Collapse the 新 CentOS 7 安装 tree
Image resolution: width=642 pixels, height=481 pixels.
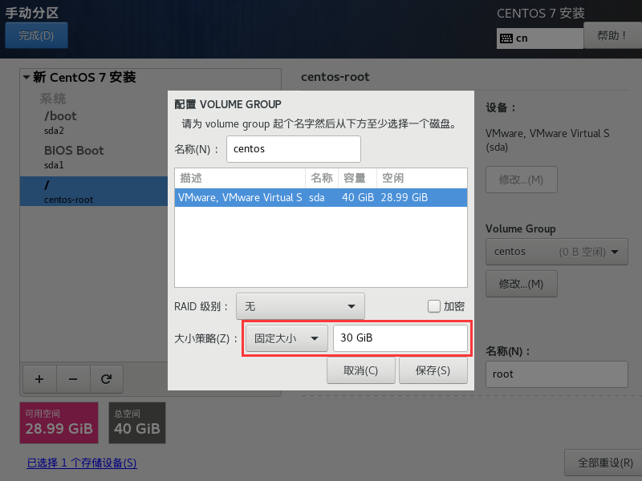click(26, 78)
